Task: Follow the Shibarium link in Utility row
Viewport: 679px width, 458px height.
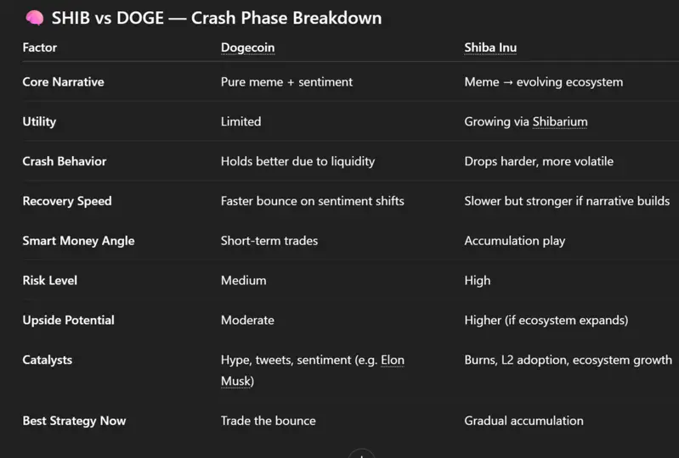Action: coord(560,121)
